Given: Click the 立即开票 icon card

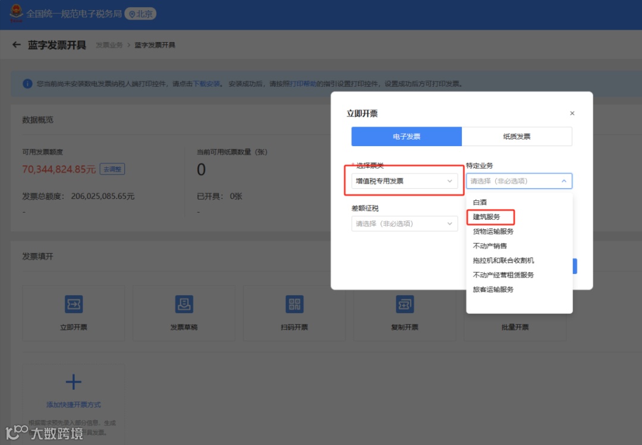Looking at the screenshot, I should click(74, 313).
